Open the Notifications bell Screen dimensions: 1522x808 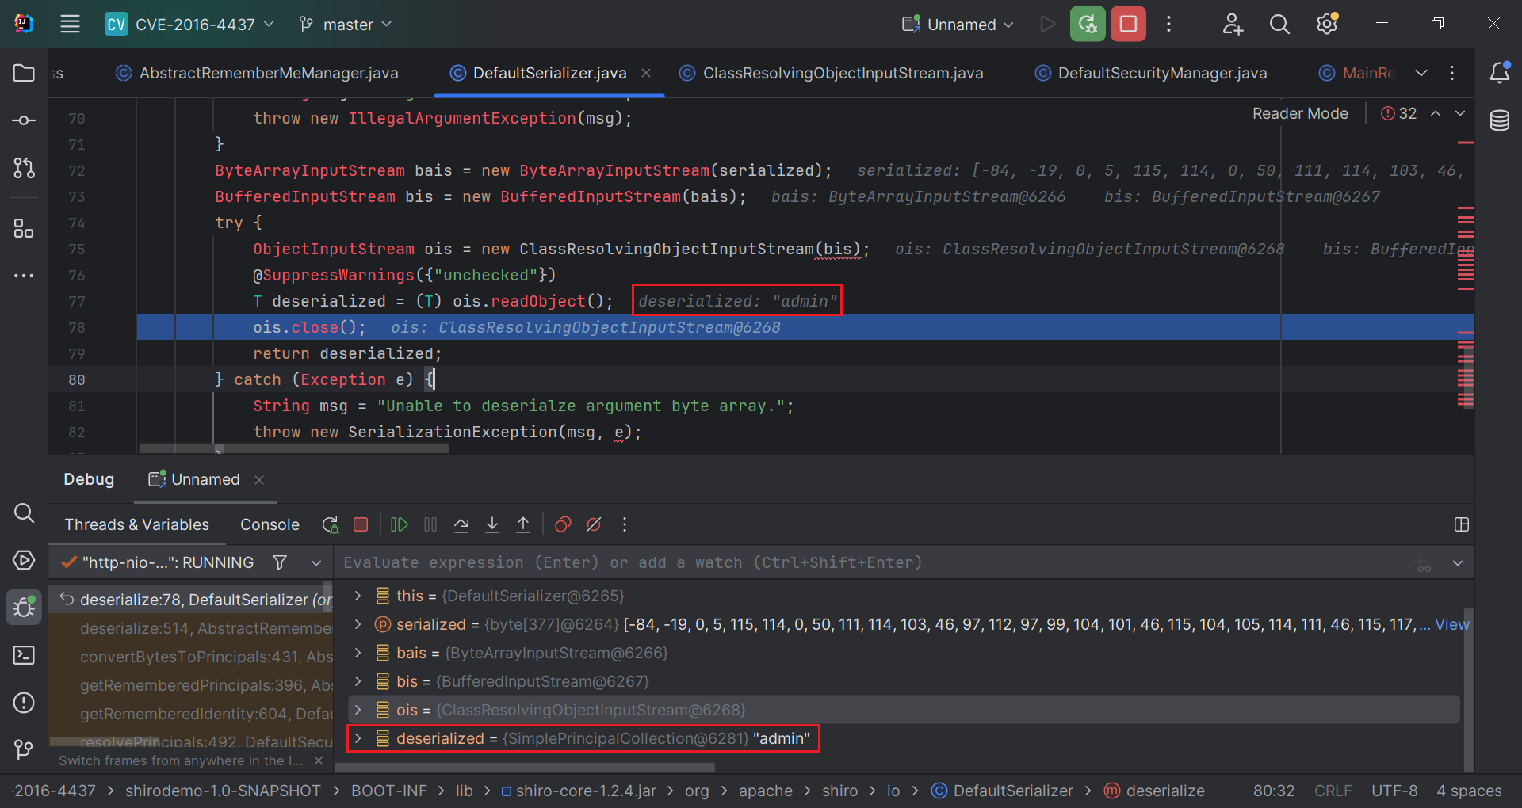1499,73
